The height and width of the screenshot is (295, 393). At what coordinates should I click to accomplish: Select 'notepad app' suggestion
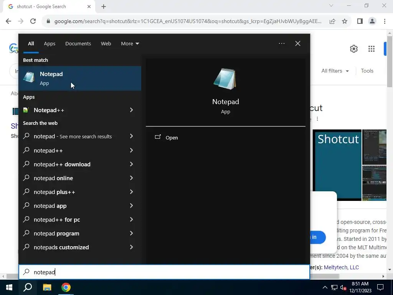[73, 206]
